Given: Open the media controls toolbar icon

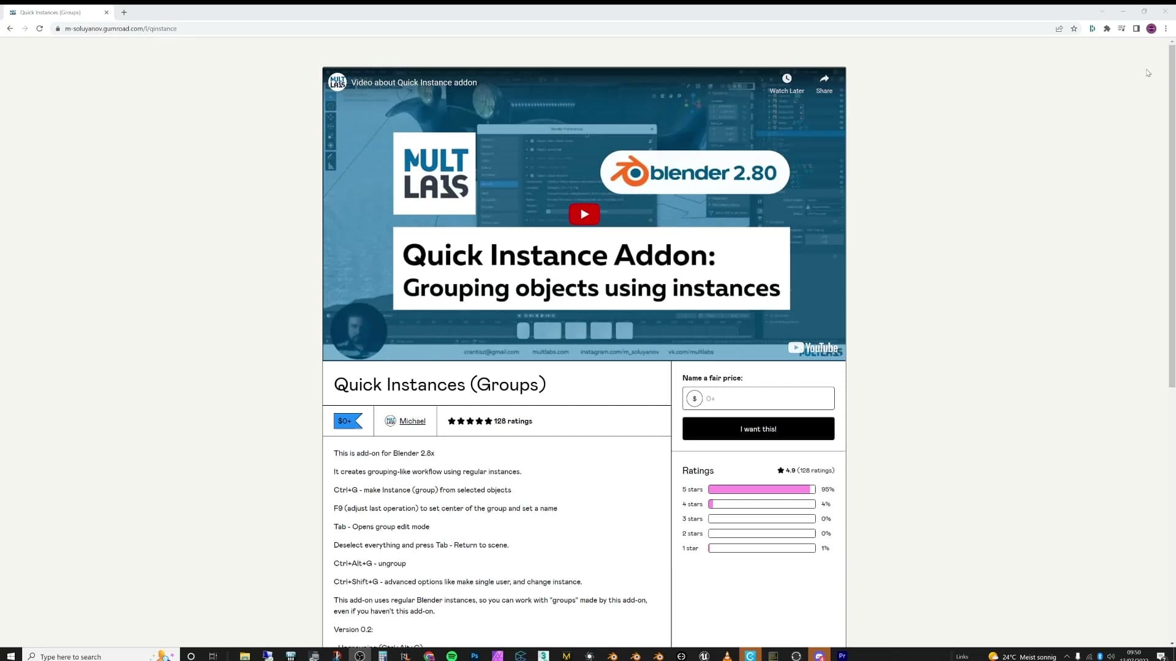Looking at the screenshot, I should point(1121,29).
